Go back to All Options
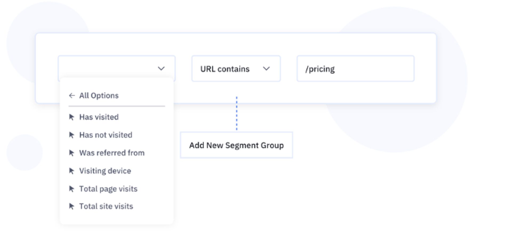This screenshot has height=238, width=512. click(99, 96)
